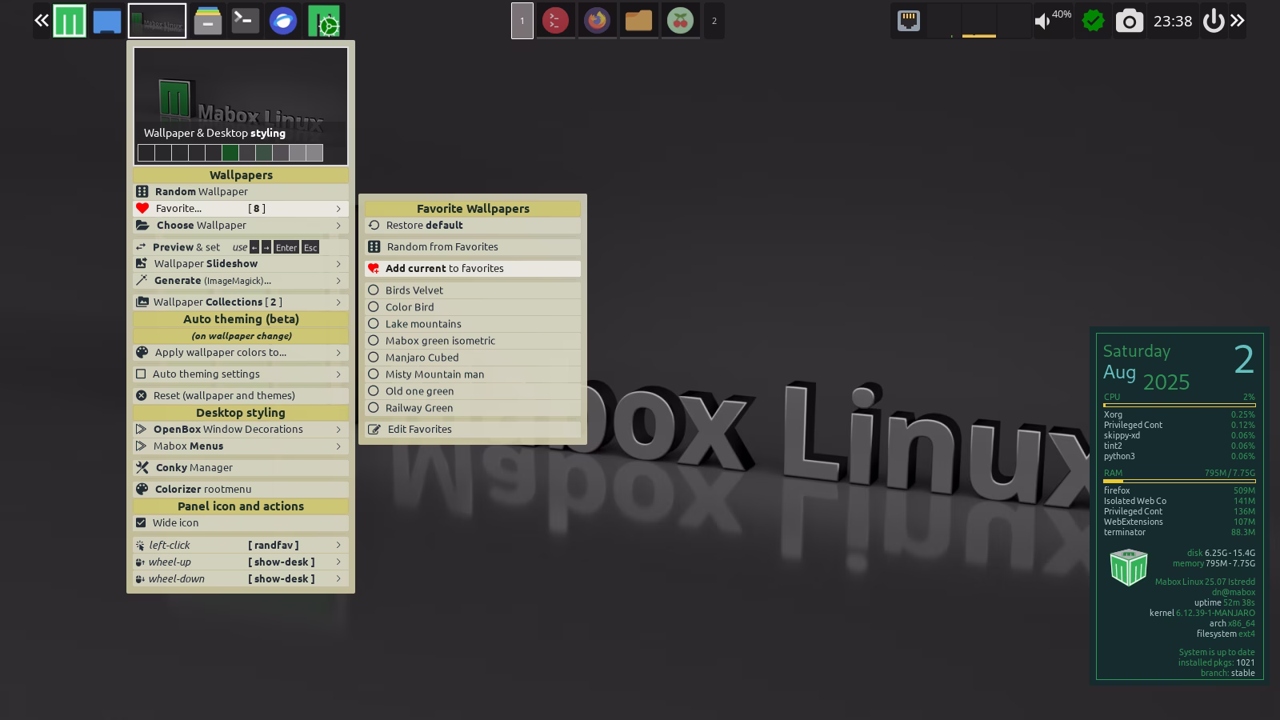Select the Birds Velvet wallpaper radio

pos(374,290)
